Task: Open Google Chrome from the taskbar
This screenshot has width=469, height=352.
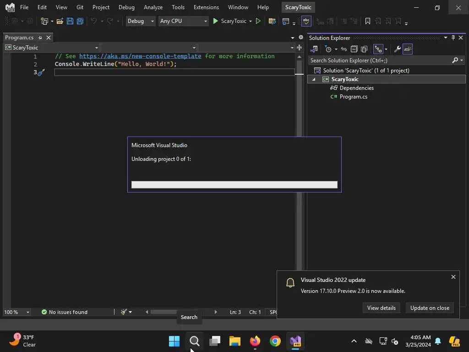Action: point(275,341)
